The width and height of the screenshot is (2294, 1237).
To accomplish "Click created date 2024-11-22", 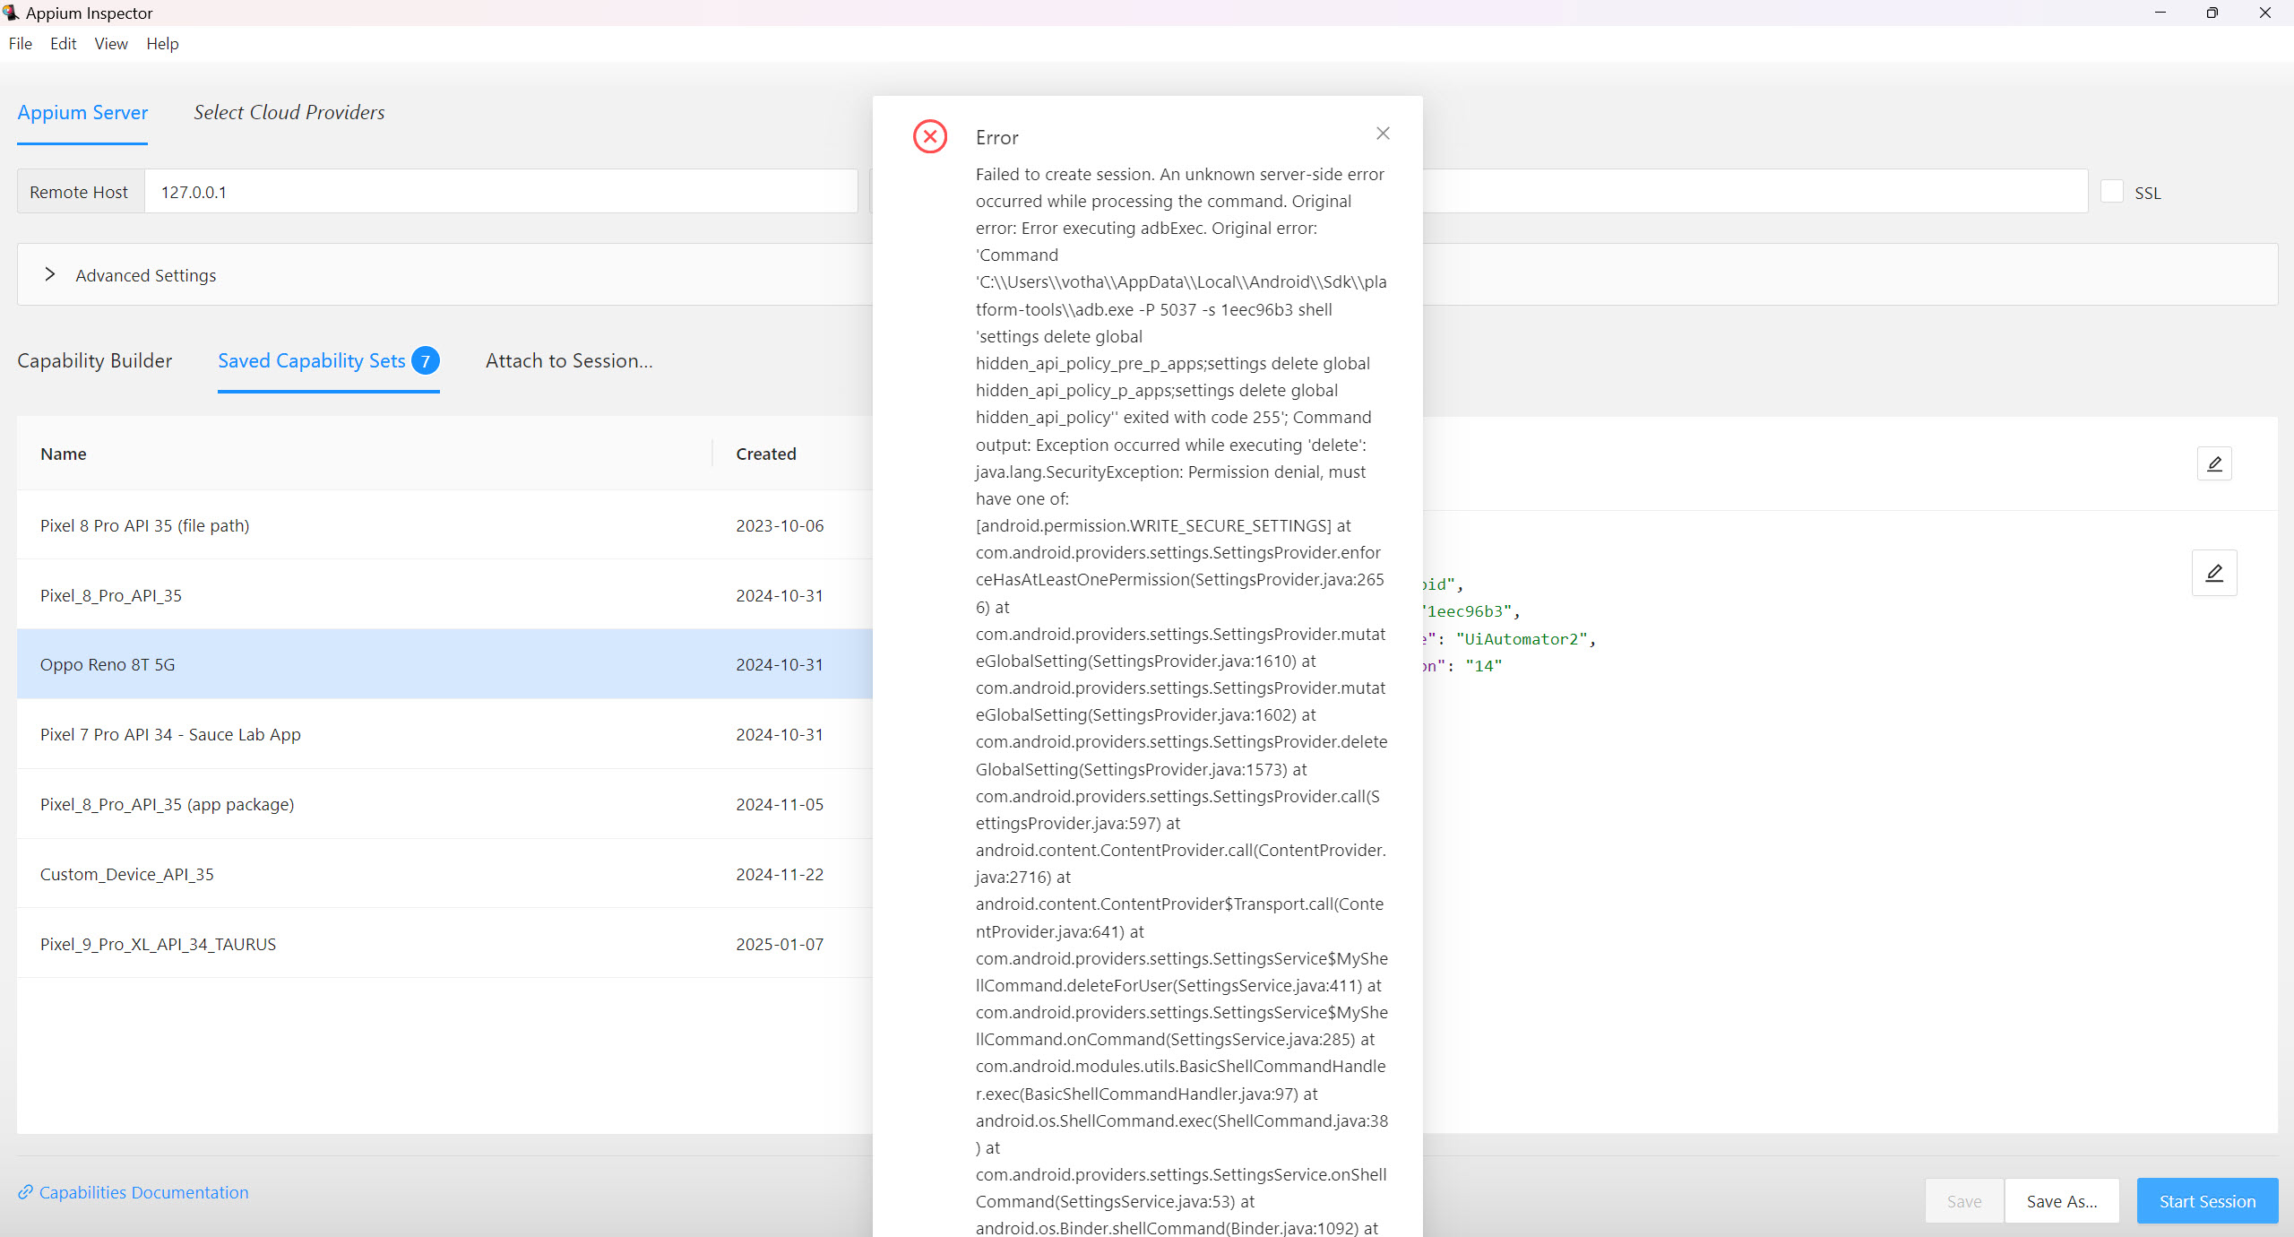I will [780, 874].
